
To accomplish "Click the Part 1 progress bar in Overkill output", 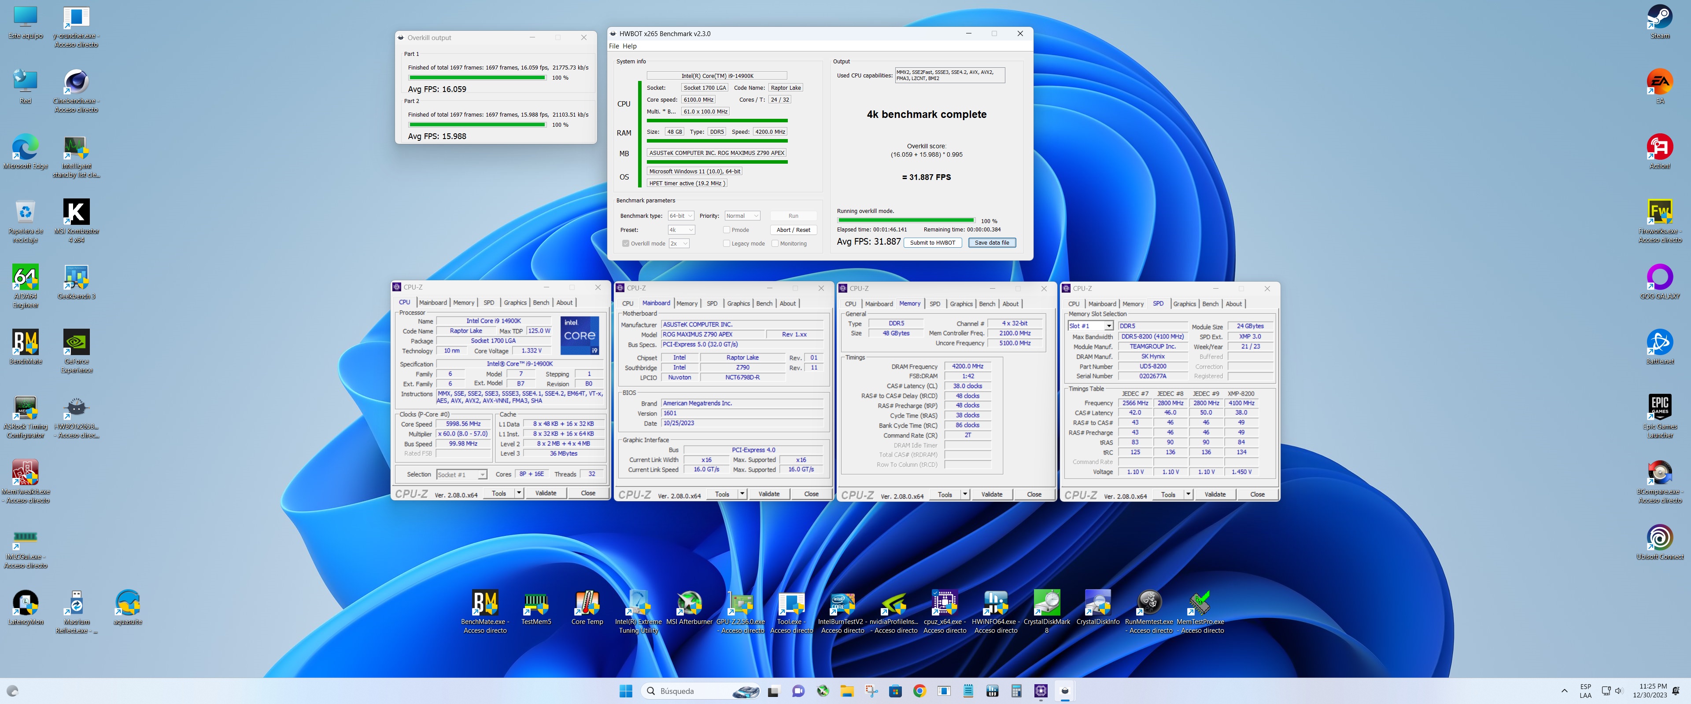I will (477, 77).
